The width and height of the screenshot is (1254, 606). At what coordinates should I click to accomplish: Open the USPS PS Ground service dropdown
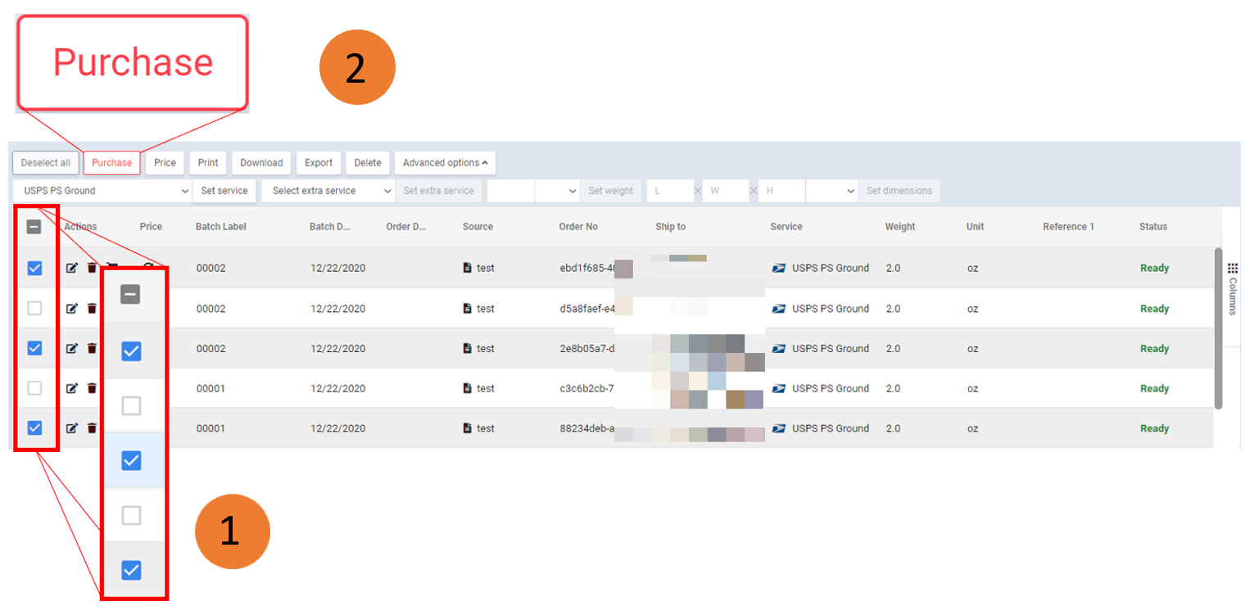[x=102, y=190]
